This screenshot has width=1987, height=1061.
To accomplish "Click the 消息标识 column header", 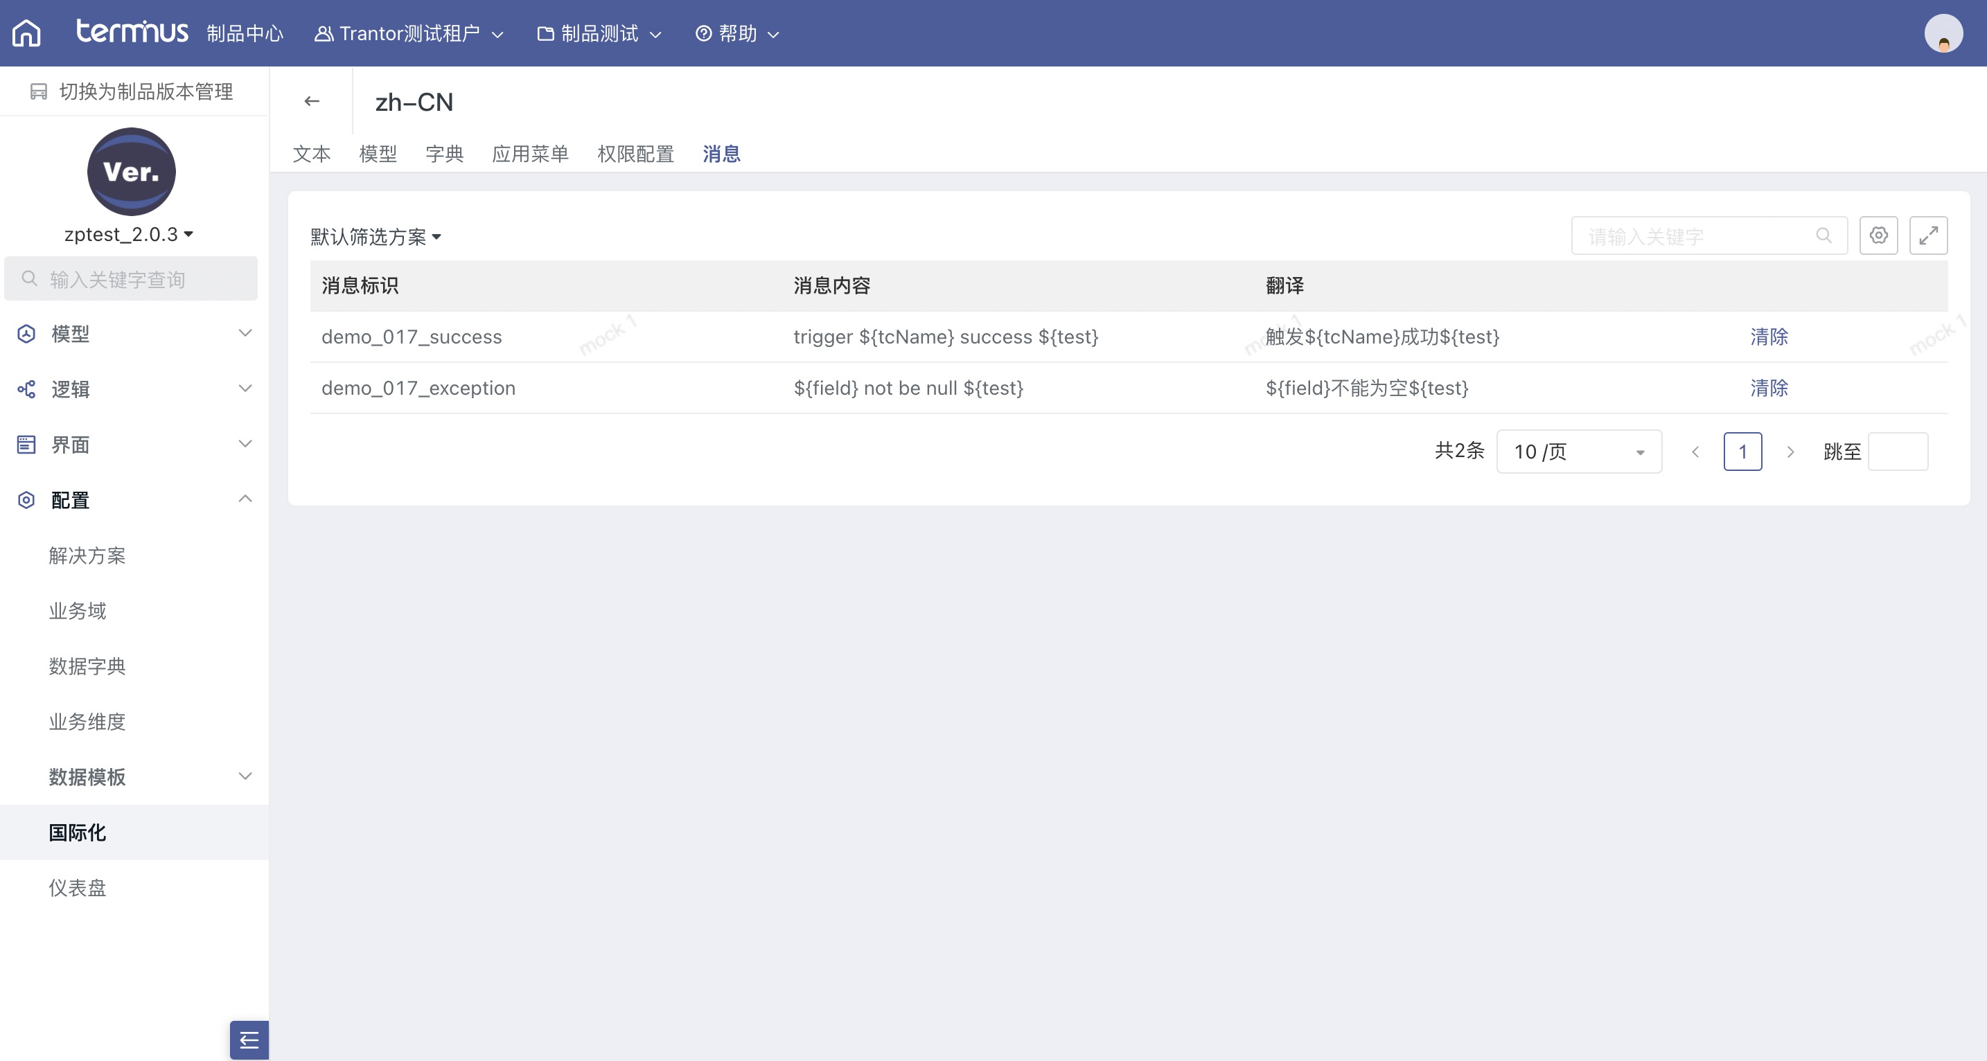I will click(360, 286).
